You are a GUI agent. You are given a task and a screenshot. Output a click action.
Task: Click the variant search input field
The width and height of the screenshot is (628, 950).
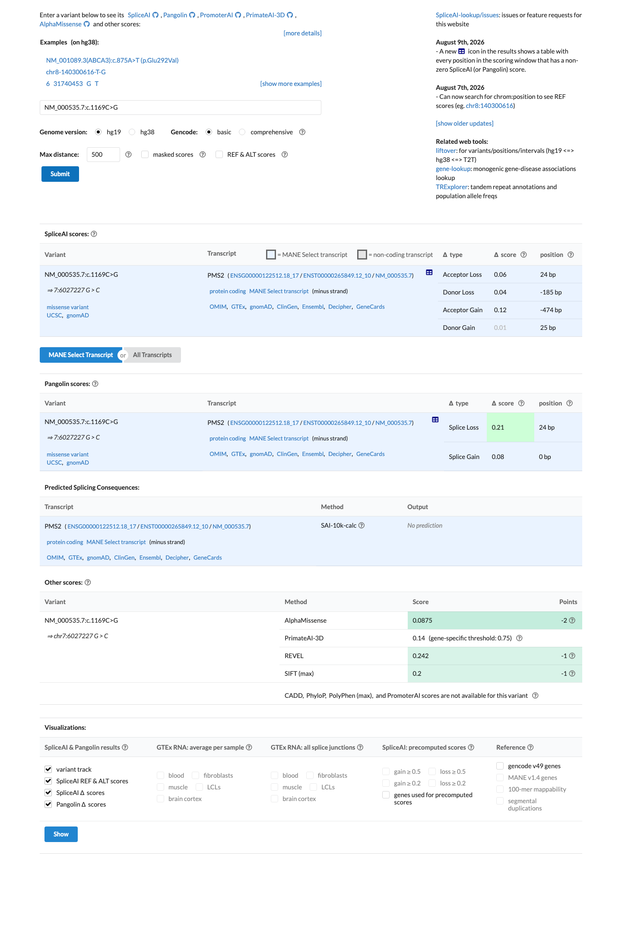coord(181,108)
